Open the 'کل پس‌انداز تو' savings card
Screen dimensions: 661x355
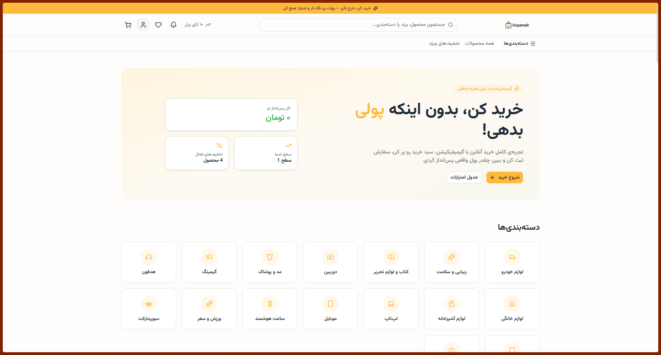pos(231,115)
